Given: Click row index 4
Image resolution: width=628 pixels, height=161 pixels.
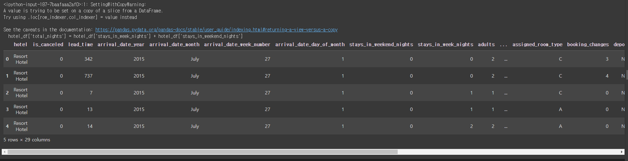Looking at the screenshot, I should tap(7, 126).
